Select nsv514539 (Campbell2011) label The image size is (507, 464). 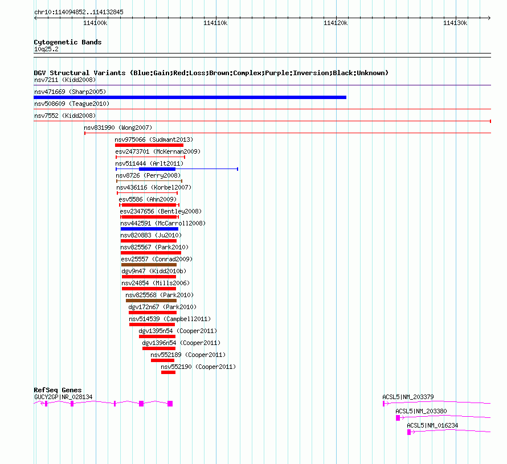(170, 319)
